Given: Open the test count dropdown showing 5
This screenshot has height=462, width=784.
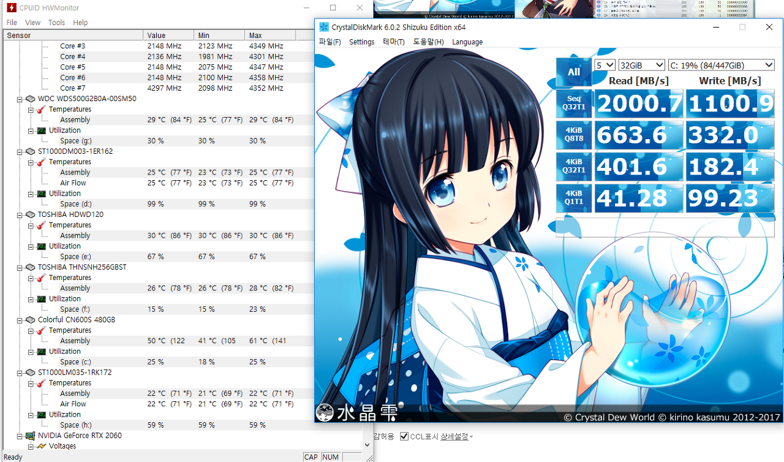Looking at the screenshot, I should pos(605,65).
